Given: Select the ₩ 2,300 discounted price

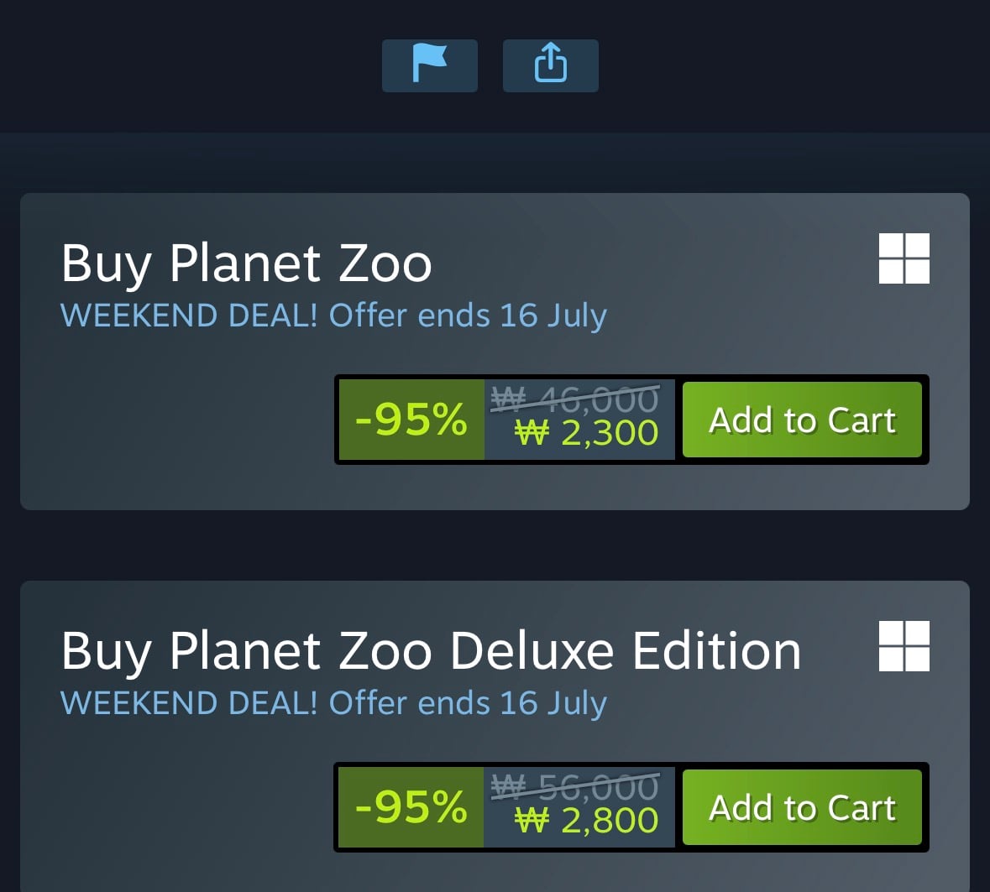Looking at the screenshot, I should pos(587,433).
